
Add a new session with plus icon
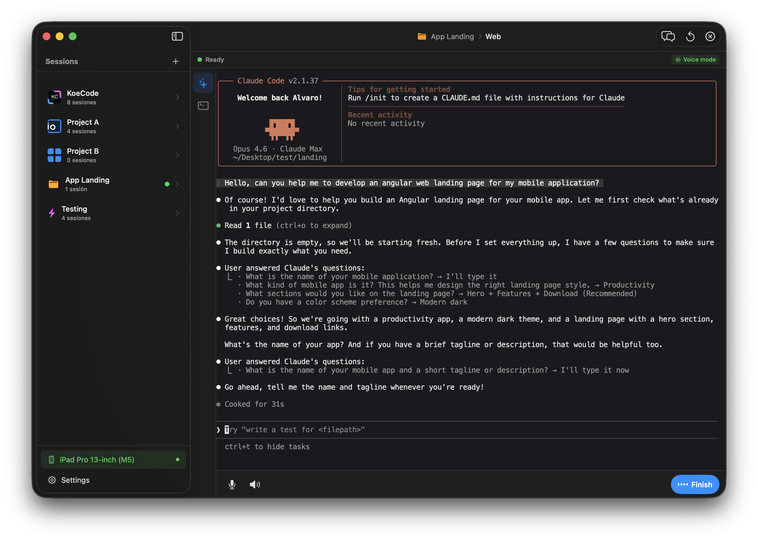pos(176,62)
